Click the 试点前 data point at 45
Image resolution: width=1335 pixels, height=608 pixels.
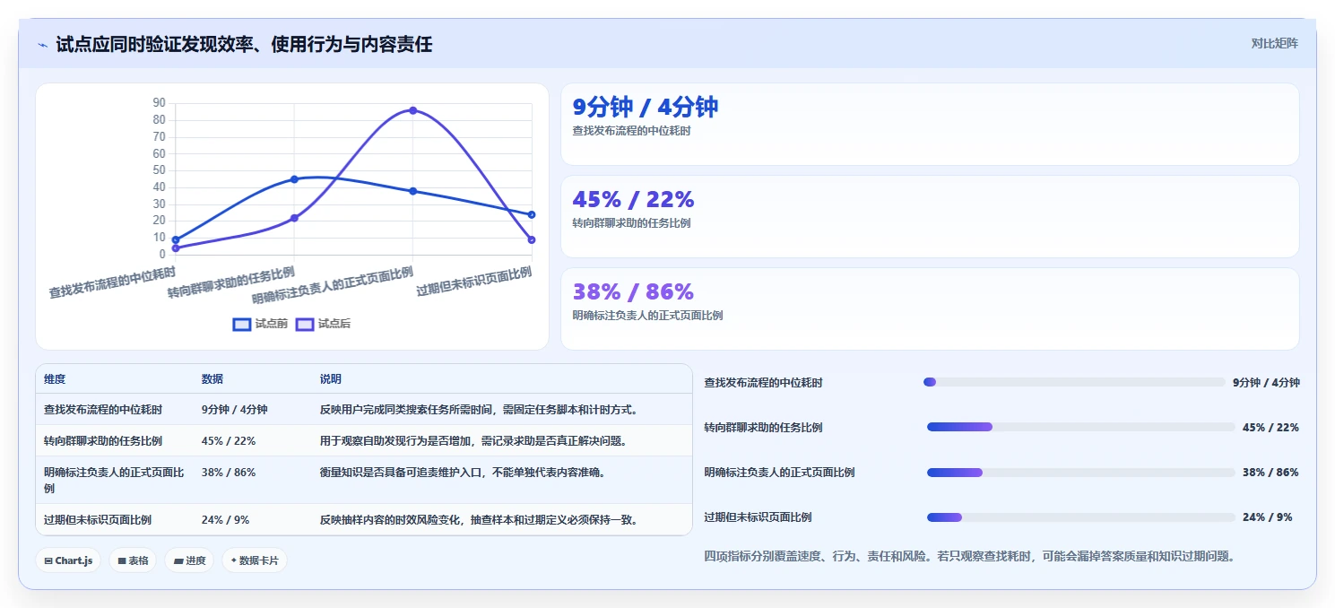(x=294, y=179)
